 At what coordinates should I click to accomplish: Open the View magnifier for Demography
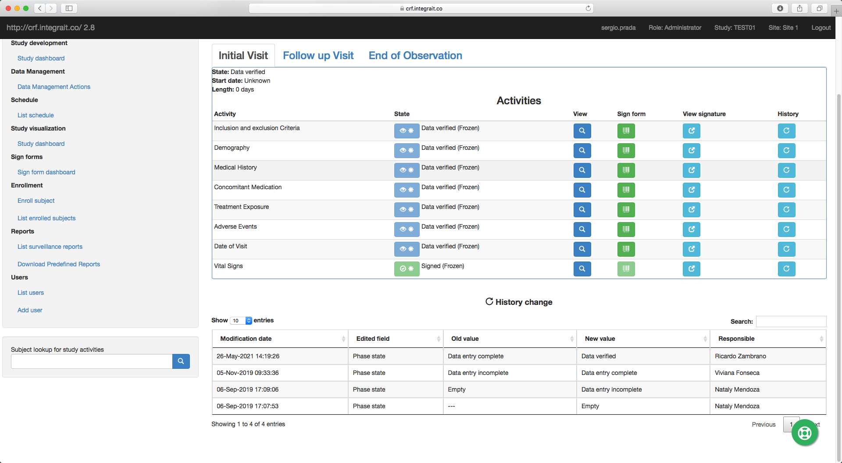pyautogui.click(x=582, y=151)
